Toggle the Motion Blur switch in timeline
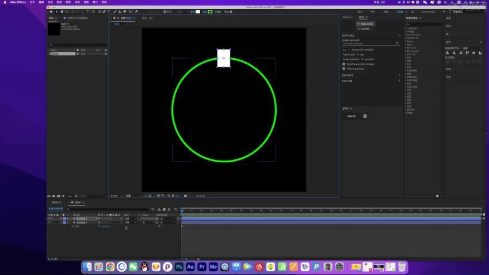The image size is (489, 275). [169, 209]
